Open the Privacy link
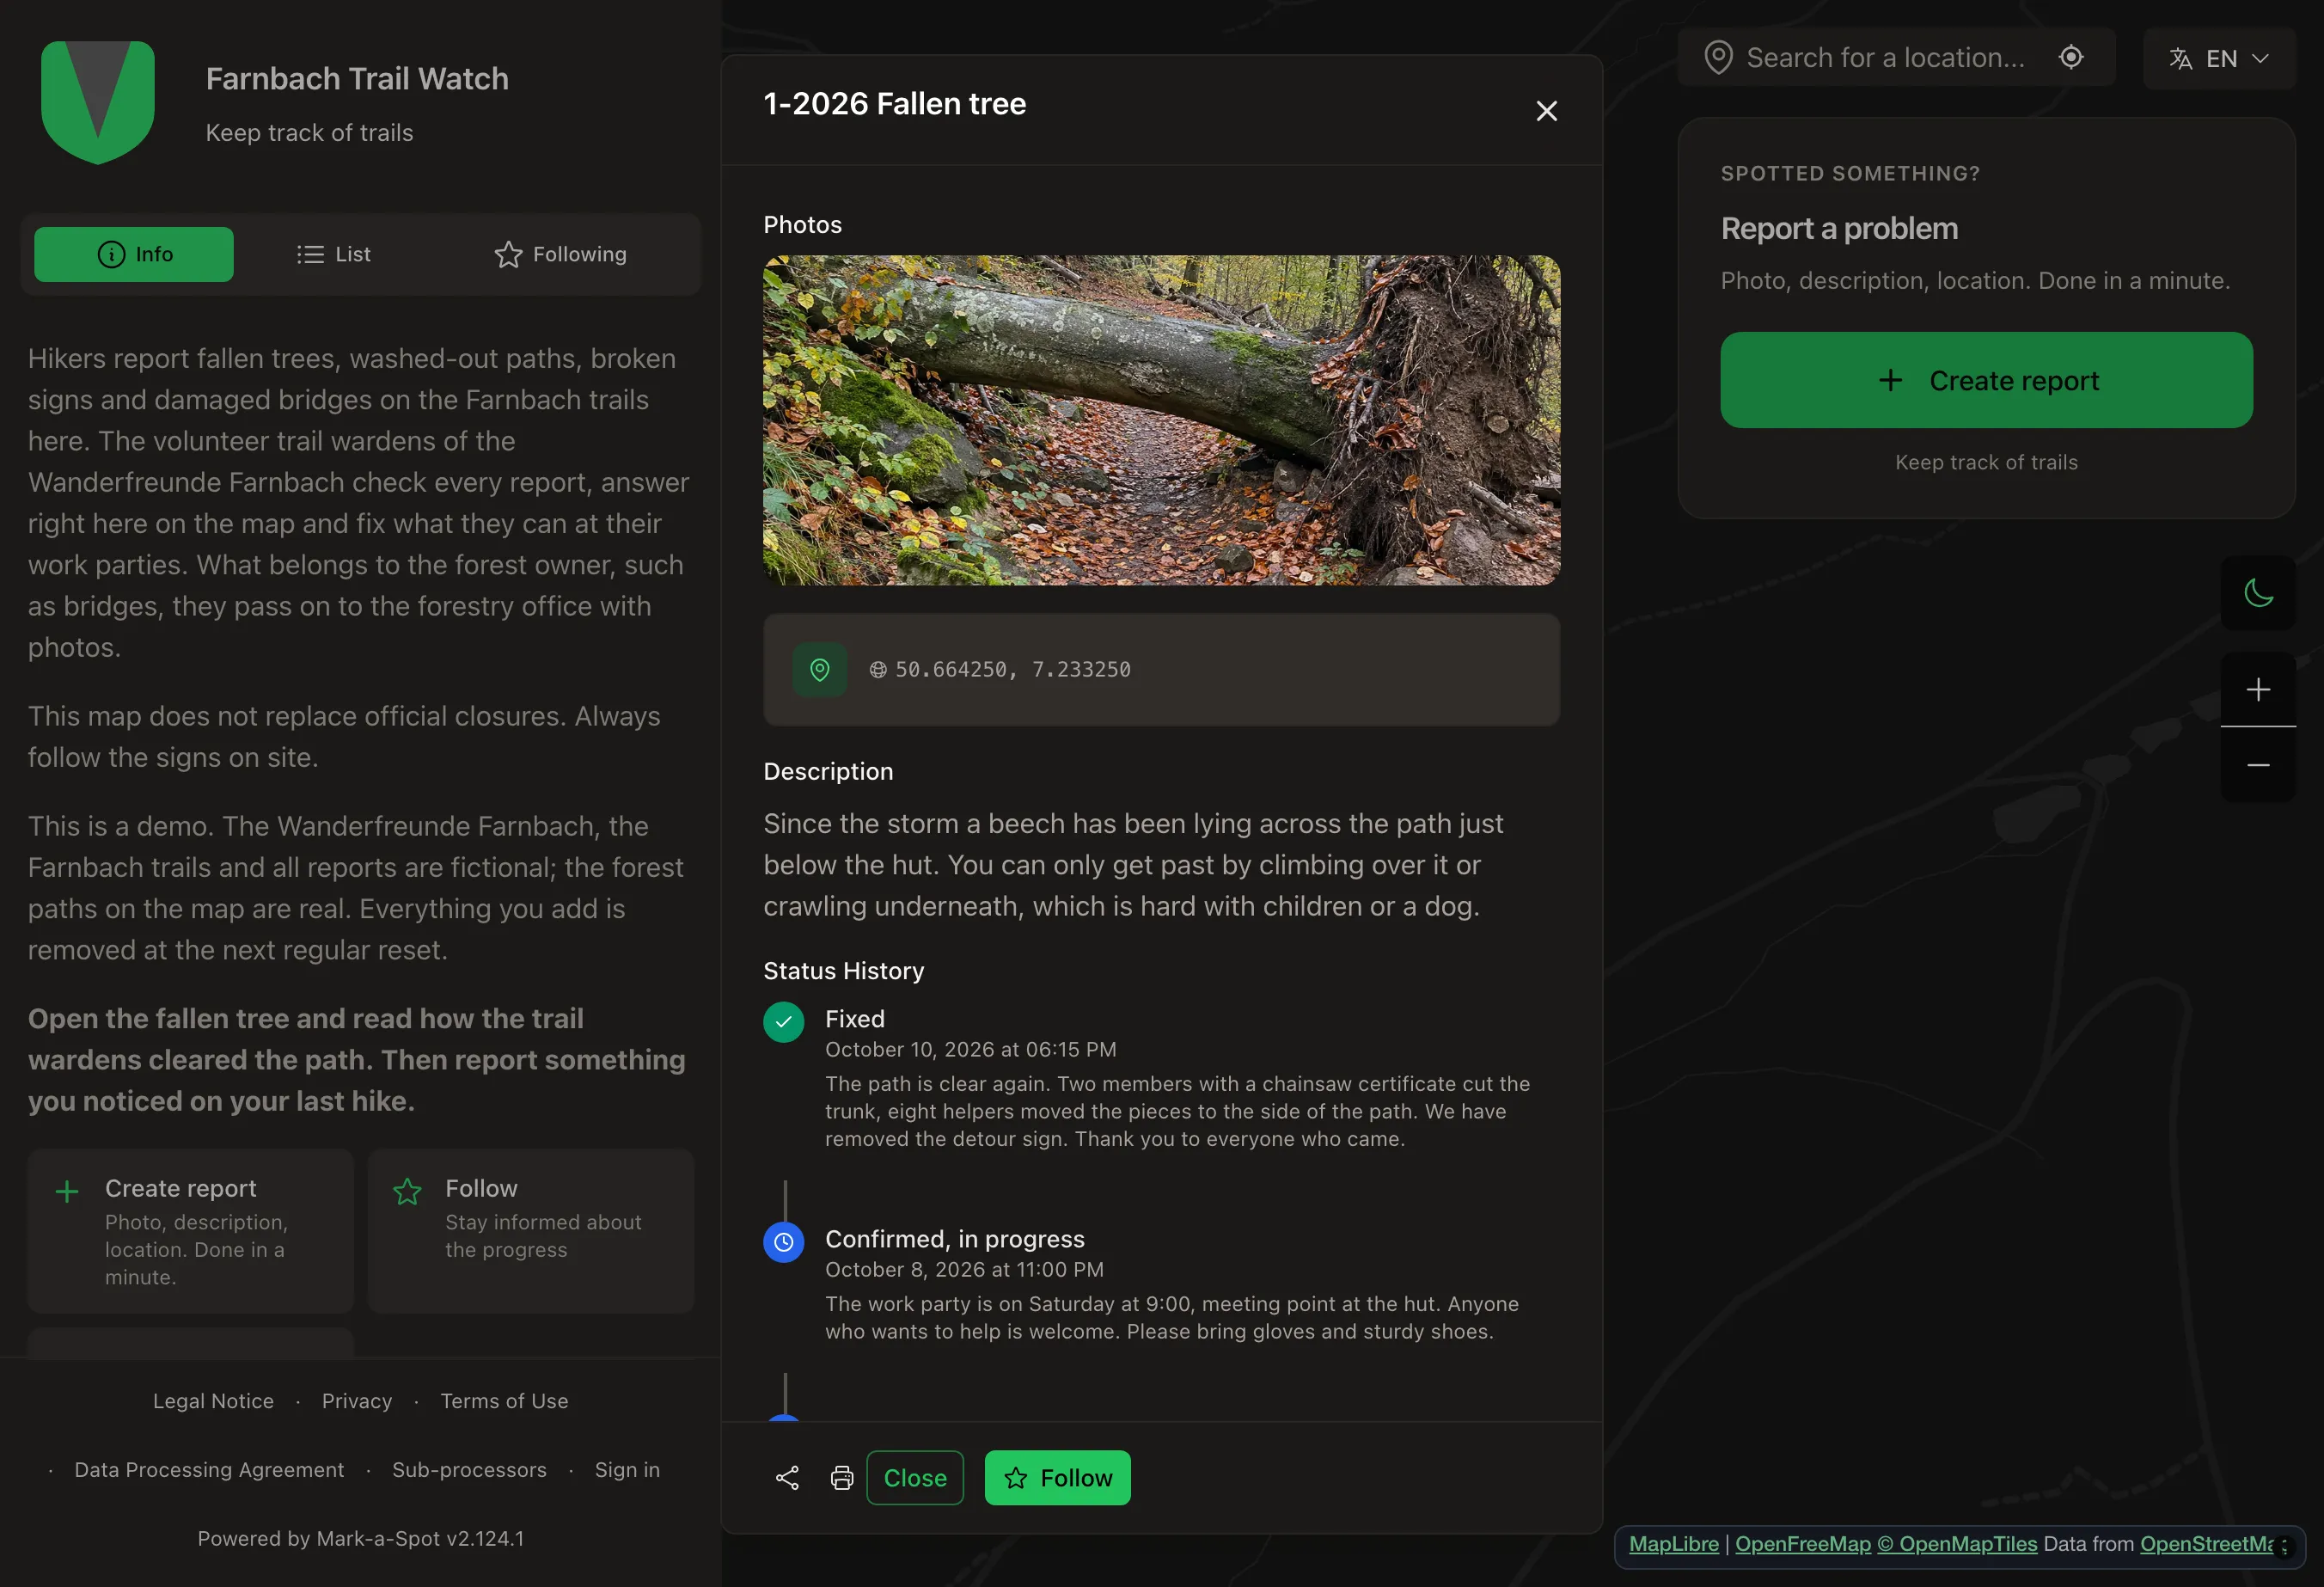 [357, 1401]
